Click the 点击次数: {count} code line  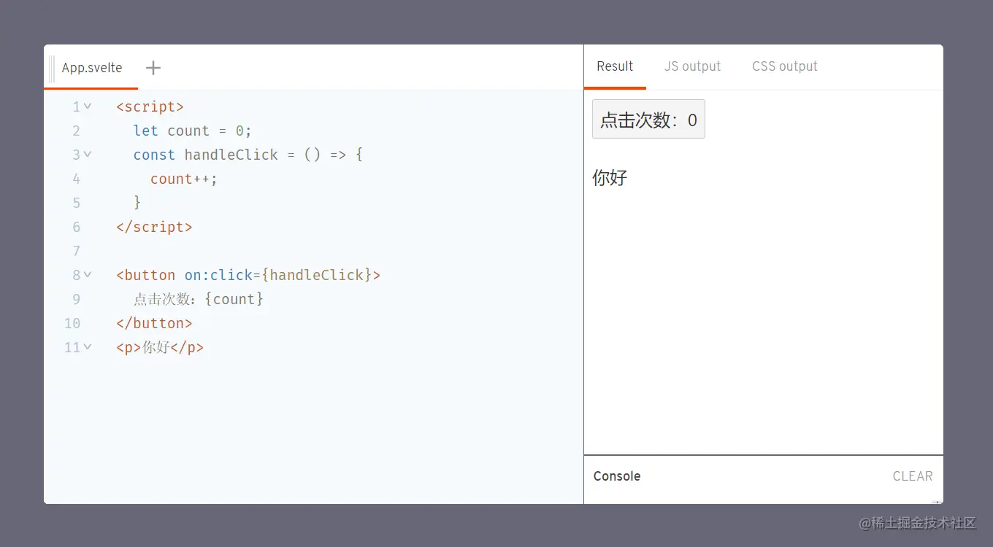(x=199, y=299)
